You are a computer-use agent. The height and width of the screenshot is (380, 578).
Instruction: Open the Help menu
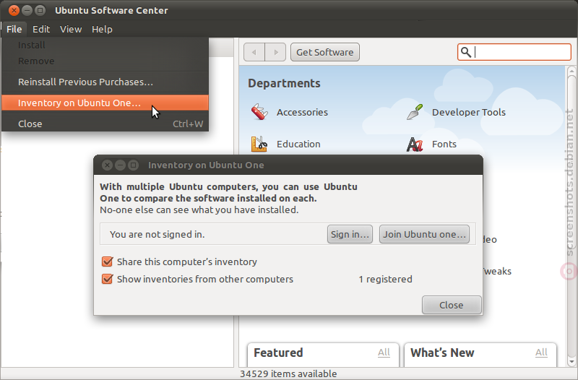click(102, 29)
